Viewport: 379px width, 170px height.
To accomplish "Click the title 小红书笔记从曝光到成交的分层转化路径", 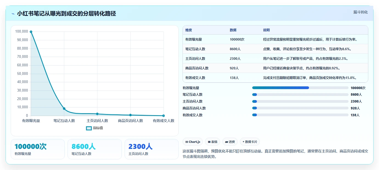I will 66,14.
